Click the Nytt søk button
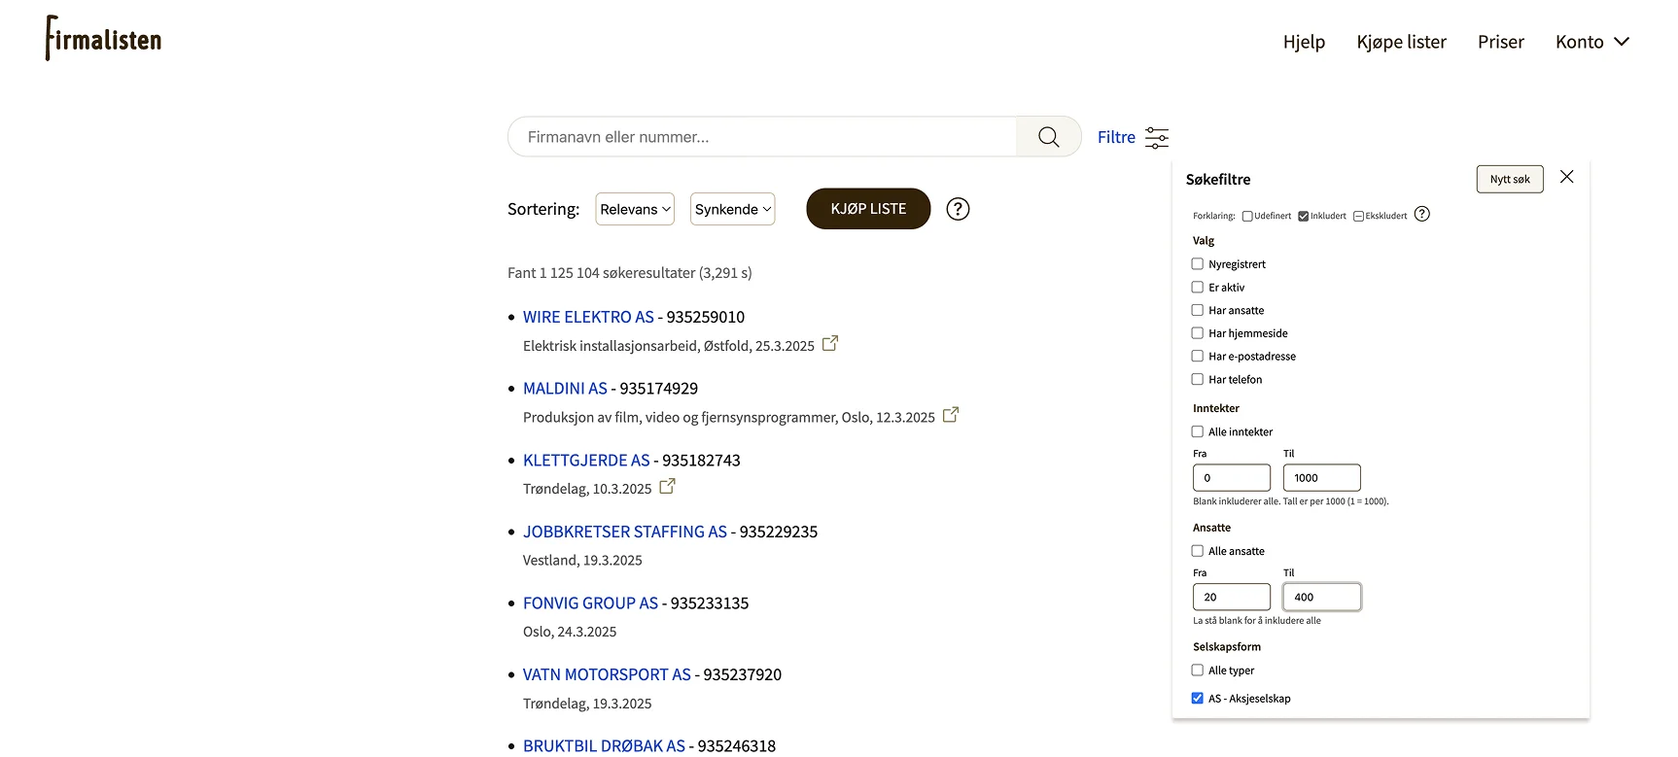Image resolution: width=1678 pixels, height=757 pixels. click(1509, 180)
